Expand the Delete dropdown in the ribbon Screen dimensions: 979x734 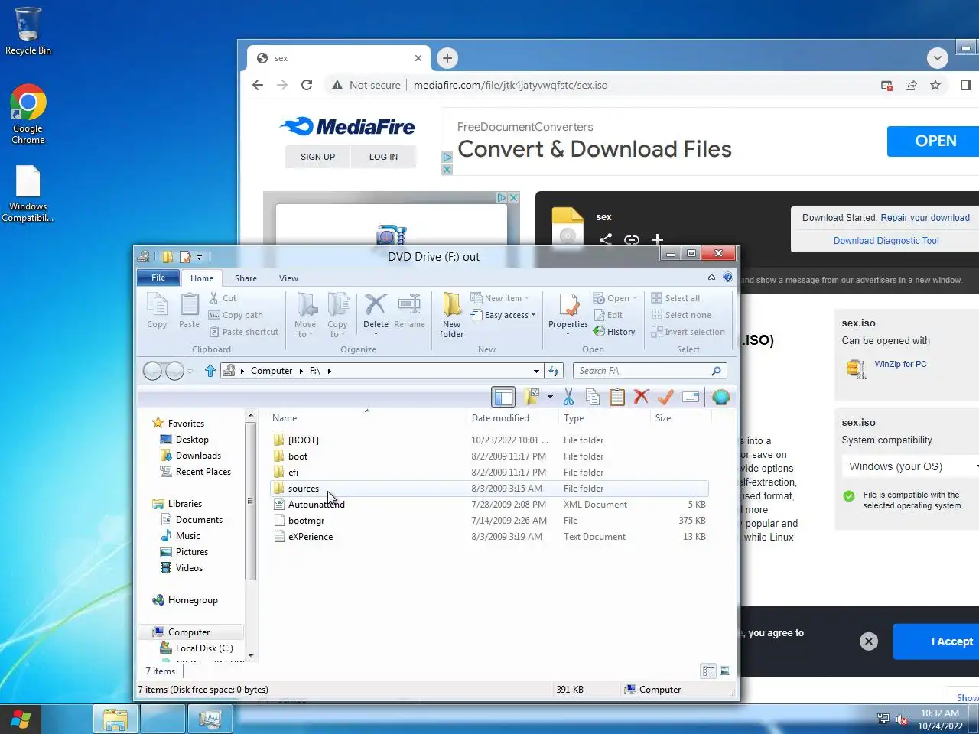pos(376,334)
